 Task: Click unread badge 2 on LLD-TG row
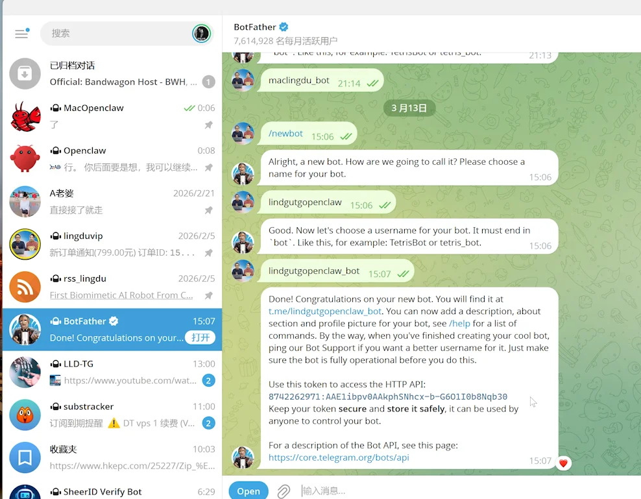point(208,381)
